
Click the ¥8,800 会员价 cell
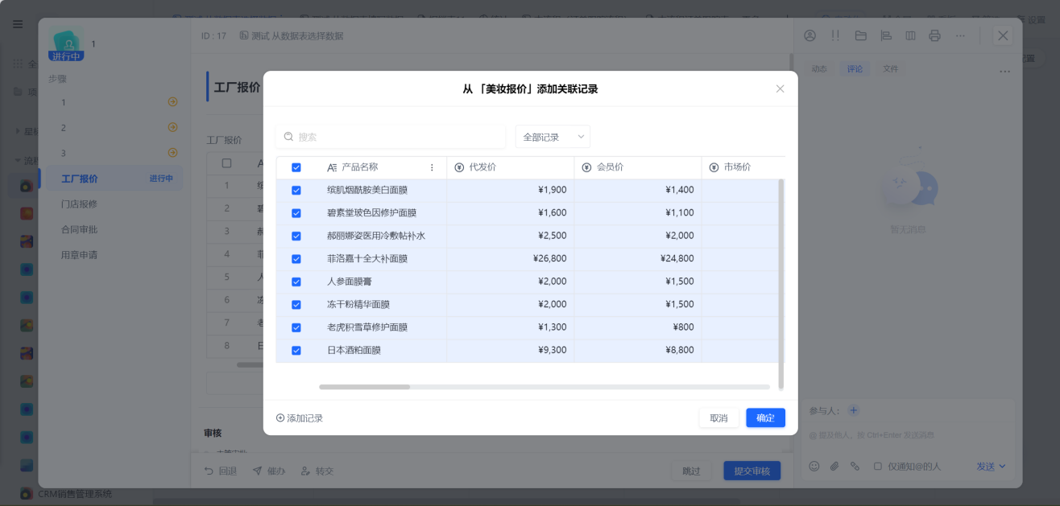(638, 351)
